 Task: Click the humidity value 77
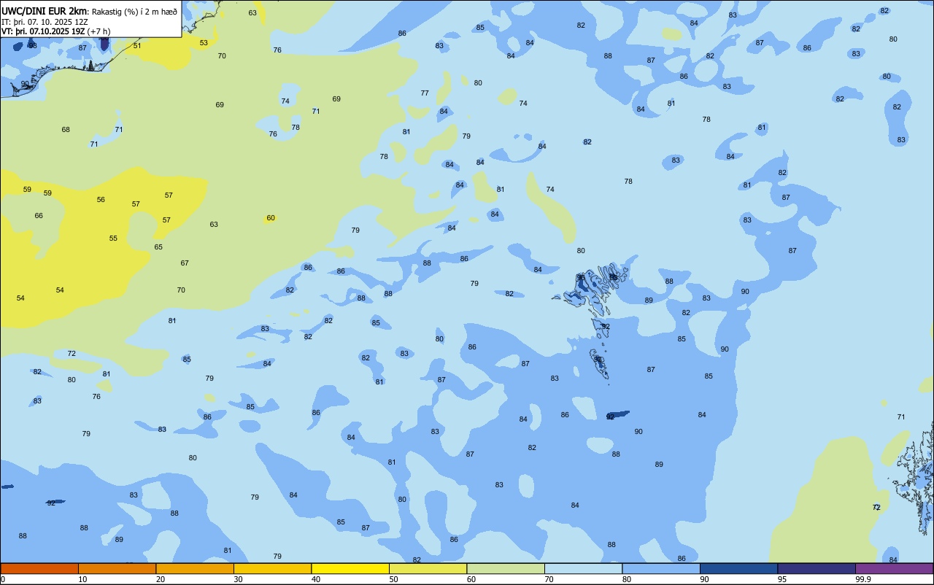tap(425, 93)
